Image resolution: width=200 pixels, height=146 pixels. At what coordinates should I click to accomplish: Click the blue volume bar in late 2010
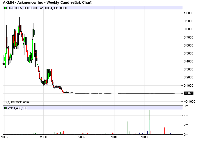[139, 129]
